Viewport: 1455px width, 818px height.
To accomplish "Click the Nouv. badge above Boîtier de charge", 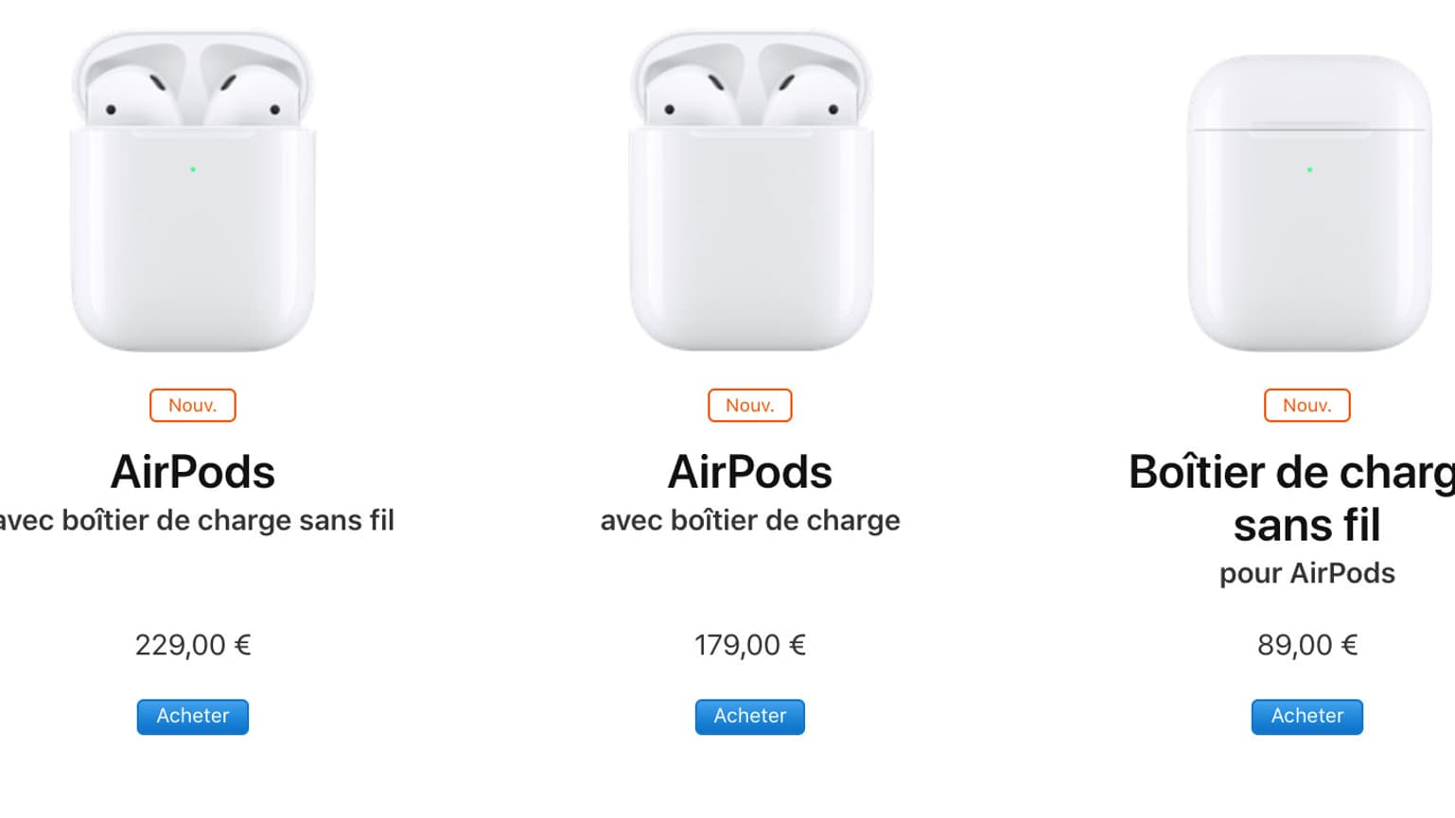I will 1307,405.
